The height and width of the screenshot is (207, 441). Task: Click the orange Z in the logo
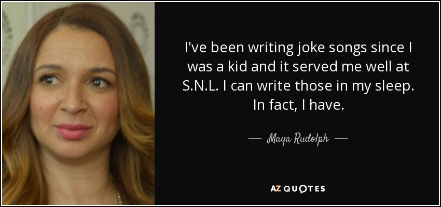[x=277, y=189]
